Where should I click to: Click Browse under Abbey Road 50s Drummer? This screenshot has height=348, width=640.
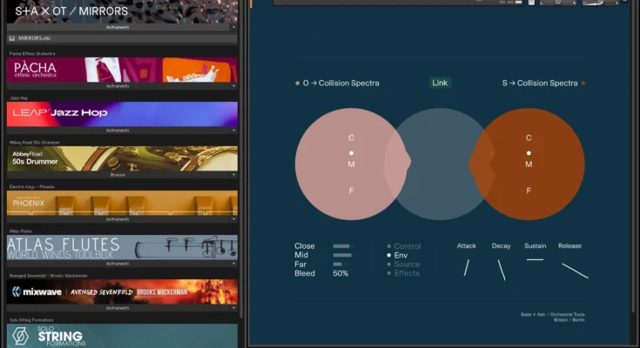coord(118,175)
